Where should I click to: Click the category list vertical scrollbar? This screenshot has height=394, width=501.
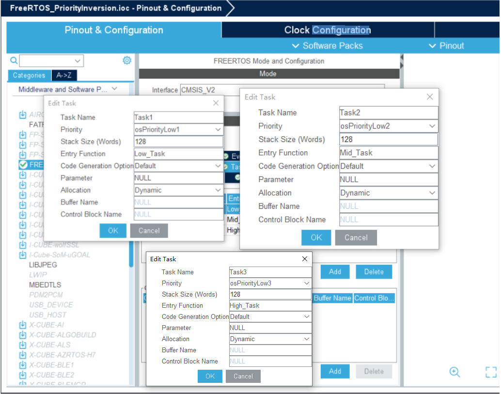pyautogui.click(x=131, y=254)
